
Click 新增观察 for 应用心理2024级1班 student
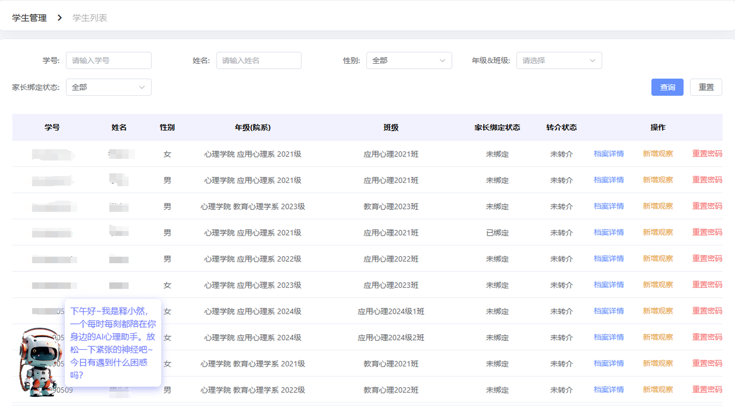point(658,311)
